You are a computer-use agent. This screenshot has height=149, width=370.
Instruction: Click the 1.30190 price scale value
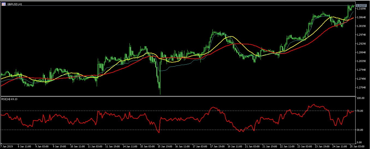pyautogui.click(x=361, y=26)
